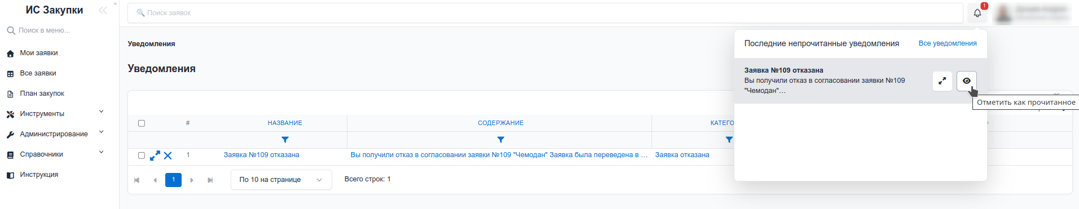
Task: Open filter for Содержание column
Action: [x=501, y=140]
